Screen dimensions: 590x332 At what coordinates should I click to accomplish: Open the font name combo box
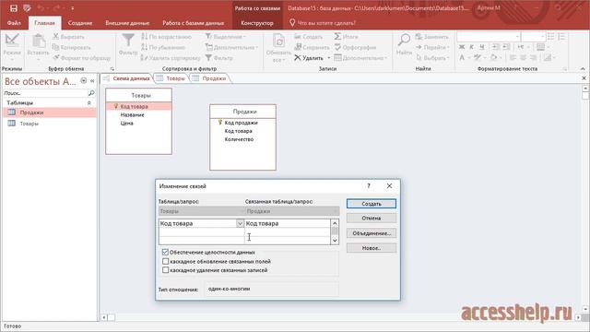(x=489, y=37)
